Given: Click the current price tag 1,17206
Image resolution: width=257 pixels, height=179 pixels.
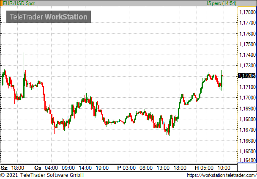Looking at the screenshot, I should click(x=247, y=76).
